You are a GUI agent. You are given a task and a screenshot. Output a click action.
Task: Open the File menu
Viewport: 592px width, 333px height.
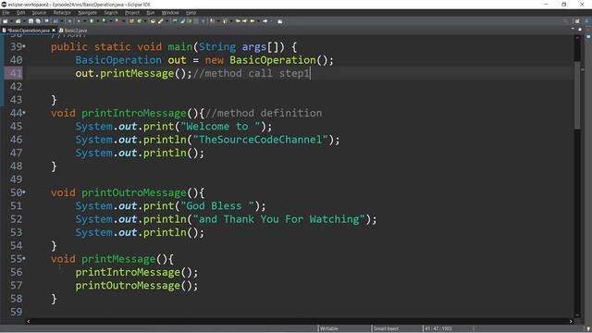pyautogui.click(x=6, y=12)
